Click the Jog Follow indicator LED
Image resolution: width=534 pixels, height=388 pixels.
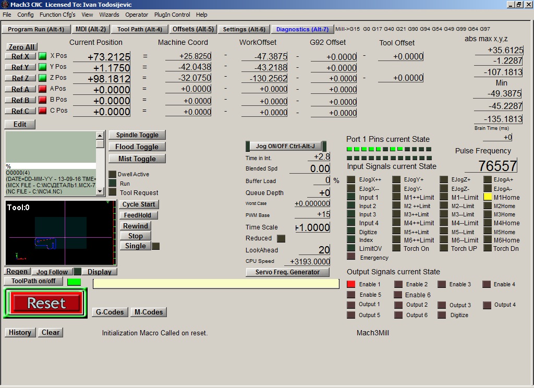coord(78,272)
